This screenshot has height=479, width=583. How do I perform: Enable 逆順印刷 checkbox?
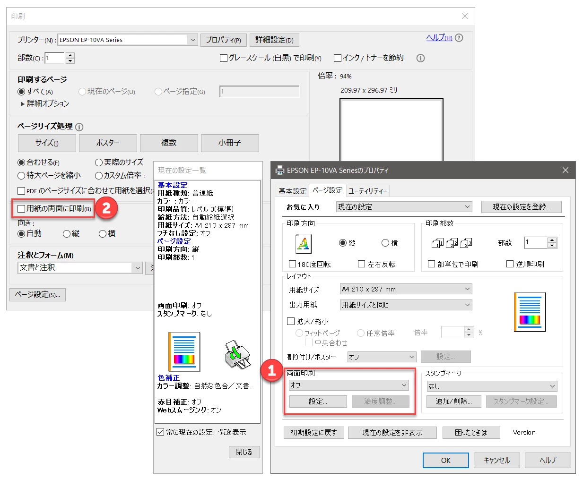point(510,264)
